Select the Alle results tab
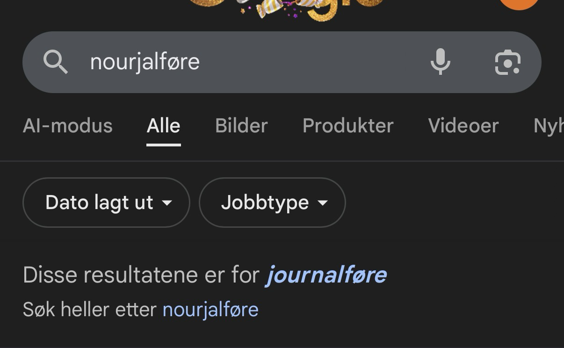This screenshot has width=564, height=348. 163,126
